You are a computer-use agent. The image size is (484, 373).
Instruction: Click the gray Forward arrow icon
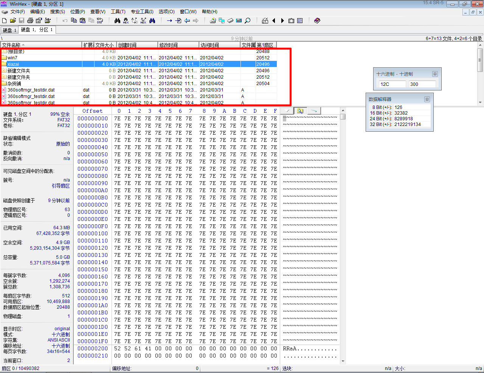(195, 20)
